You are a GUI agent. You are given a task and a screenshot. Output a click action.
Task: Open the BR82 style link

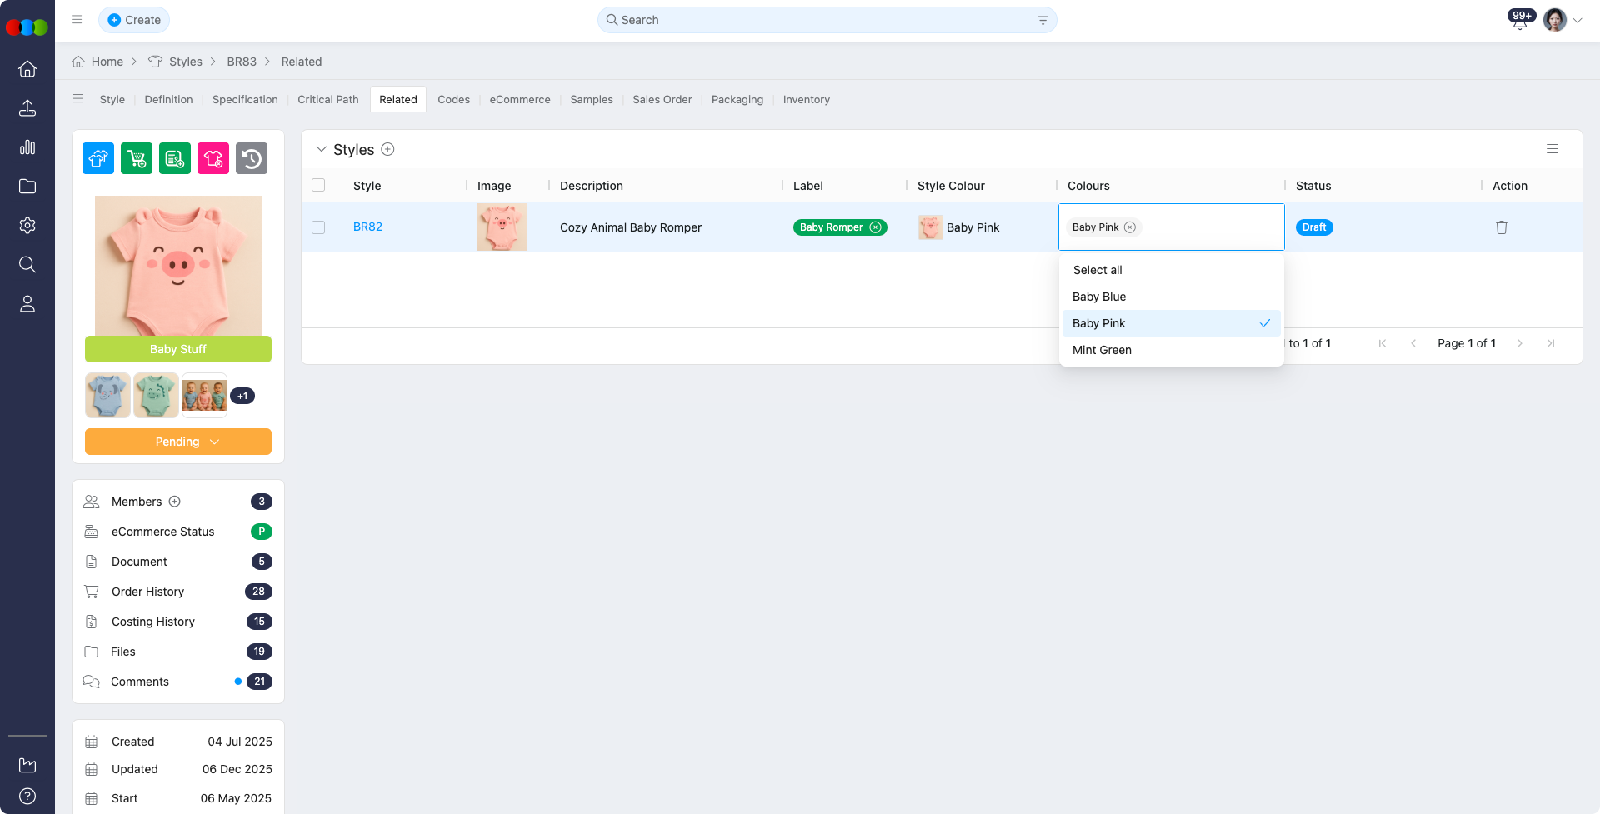[367, 227]
